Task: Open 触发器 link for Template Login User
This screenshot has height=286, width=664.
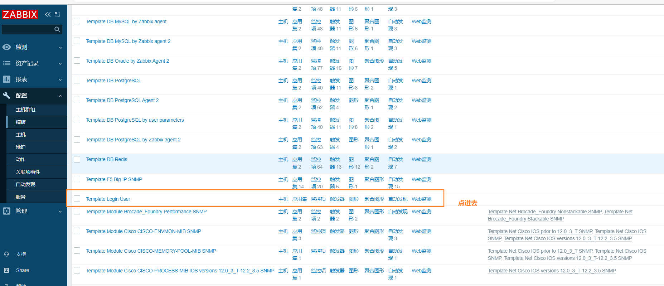Action: [337, 199]
